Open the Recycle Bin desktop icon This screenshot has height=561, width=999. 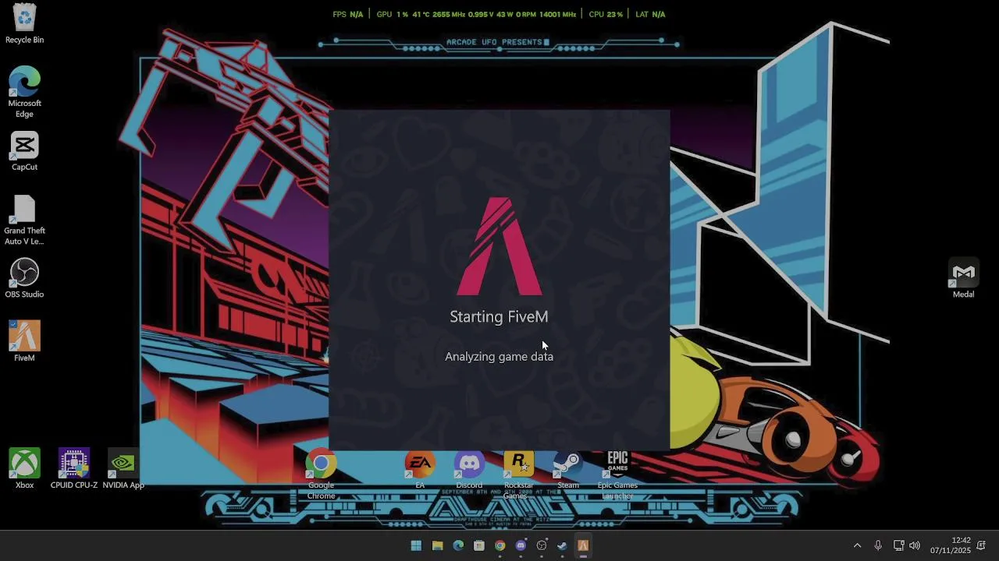pyautogui.click(x=24, y=23)
